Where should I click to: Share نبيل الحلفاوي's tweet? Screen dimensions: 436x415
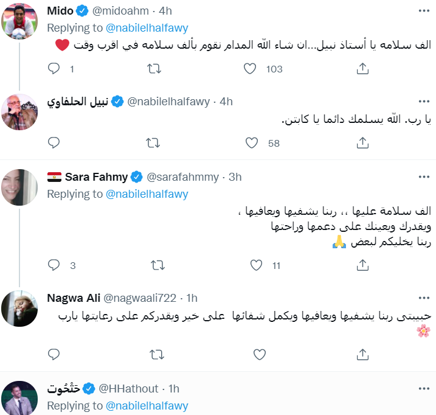(x=362, y=143)
